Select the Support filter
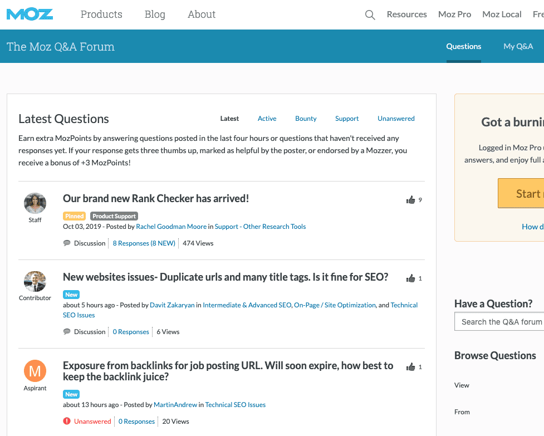Image resolution: width=544 pixels, height=436 pixels. point(346,119)
